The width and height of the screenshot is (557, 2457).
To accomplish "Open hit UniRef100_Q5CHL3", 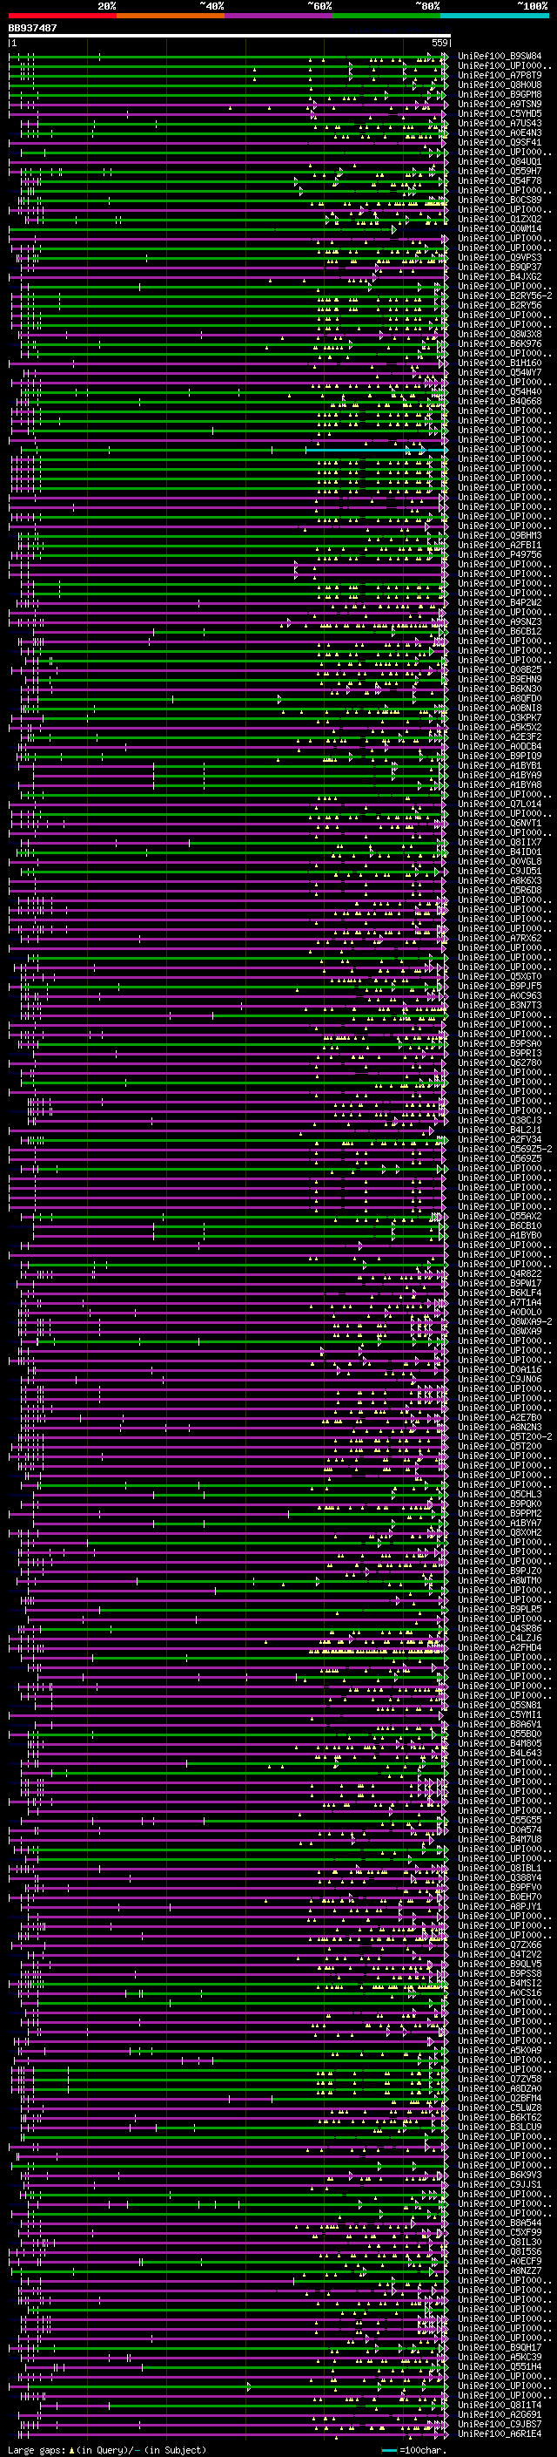I will [500, 1494].
